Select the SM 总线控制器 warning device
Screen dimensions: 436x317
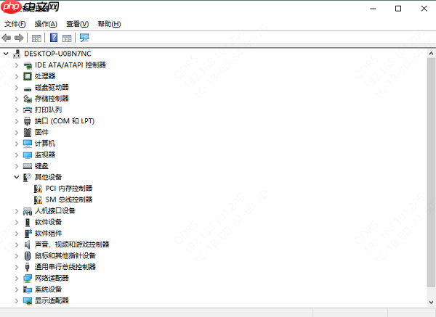69,199
